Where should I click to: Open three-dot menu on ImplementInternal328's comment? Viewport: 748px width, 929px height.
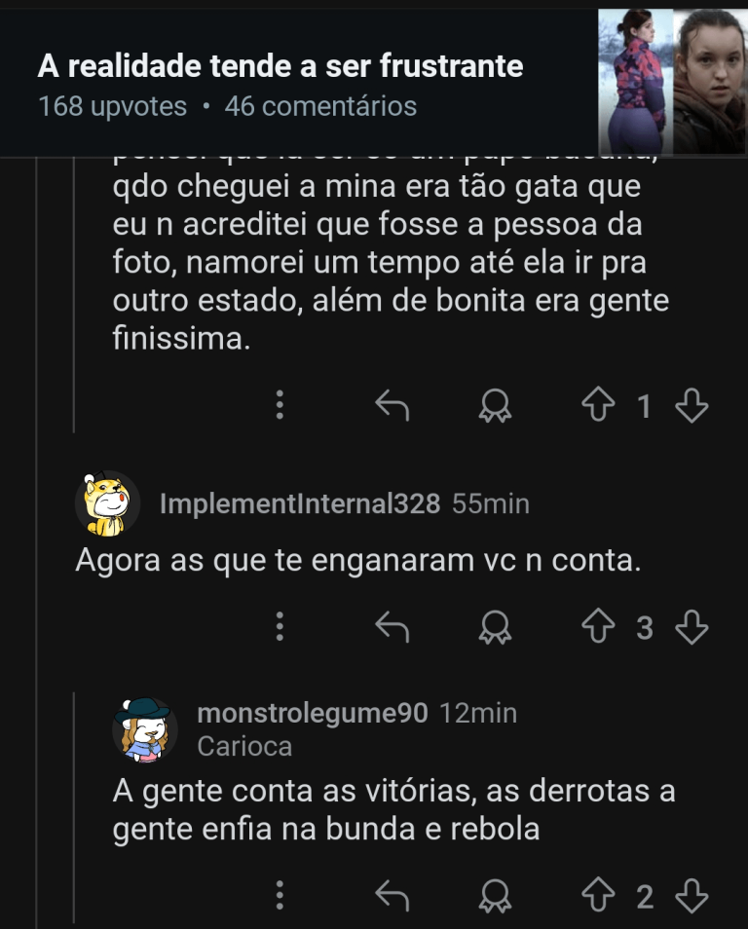[x=280, y=628]
